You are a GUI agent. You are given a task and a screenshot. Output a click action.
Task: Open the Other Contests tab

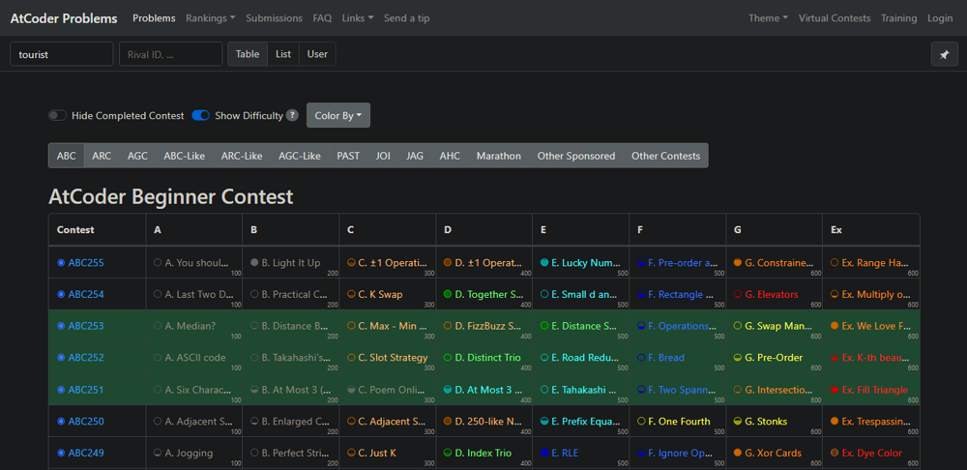click(666, 156)
